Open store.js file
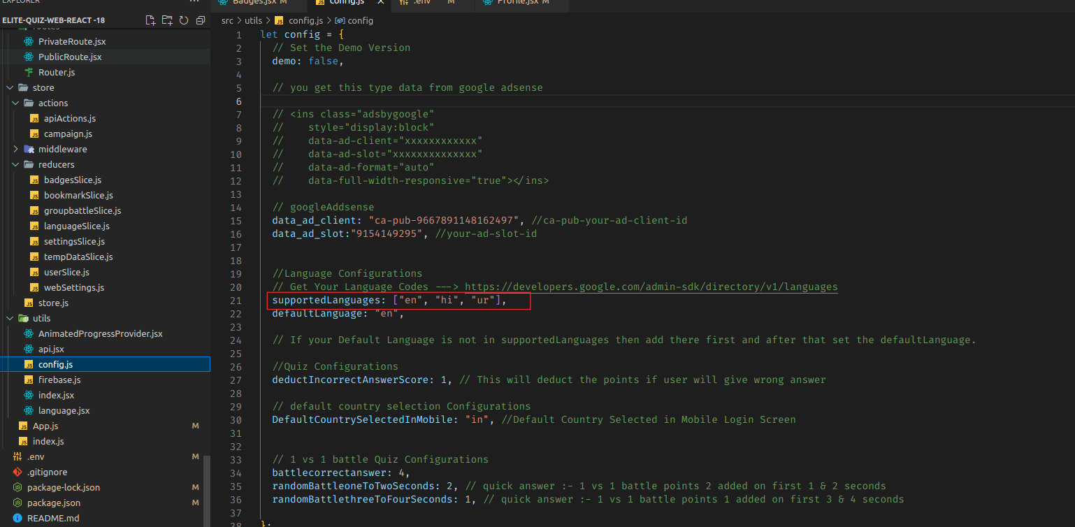Viewport: 1075px width, 527px height. (x=53, y=303)
